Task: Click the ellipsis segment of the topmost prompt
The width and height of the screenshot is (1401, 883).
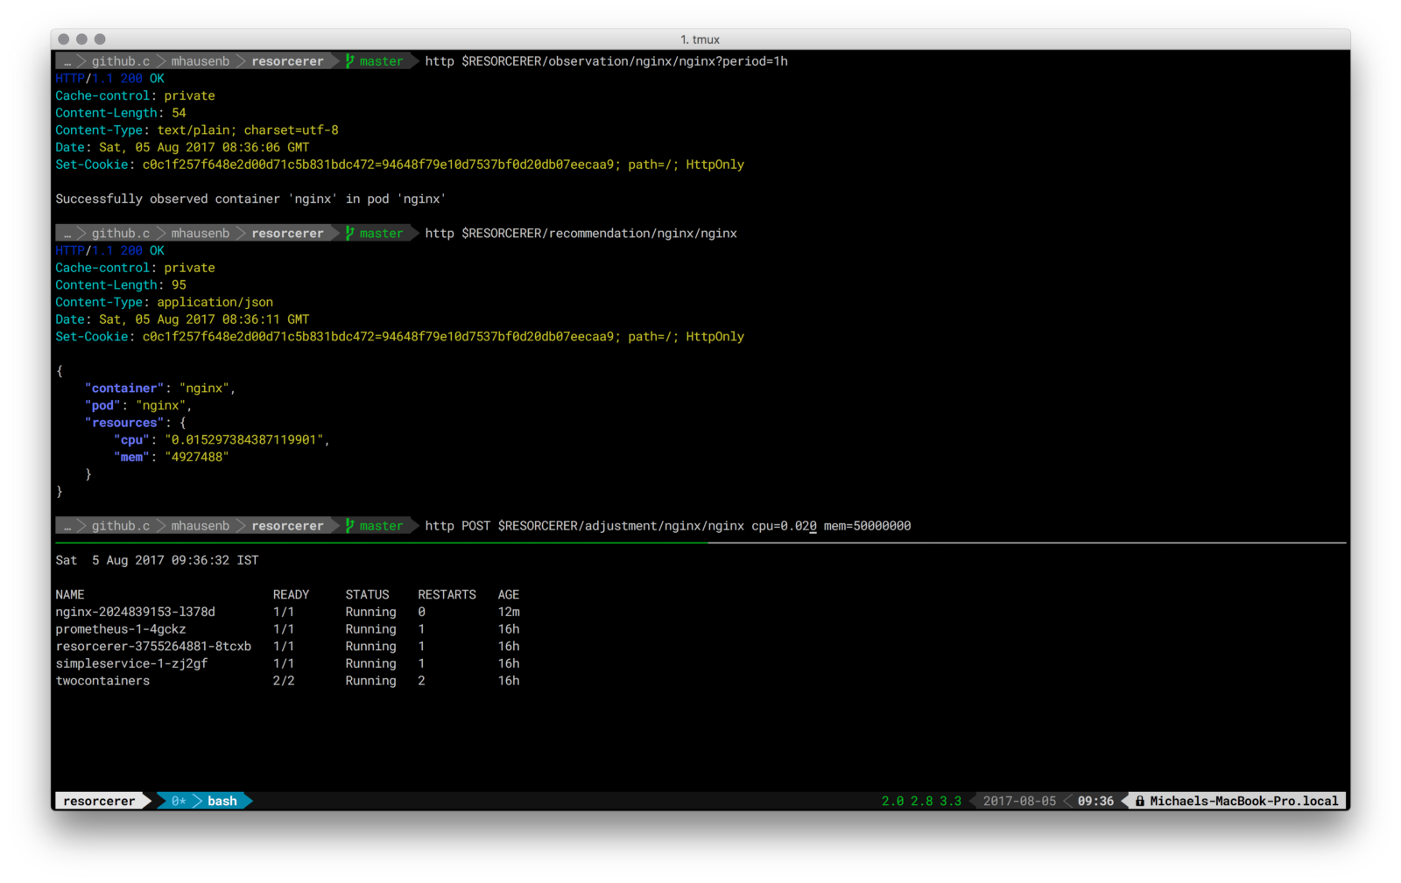Action: [67, 61]
